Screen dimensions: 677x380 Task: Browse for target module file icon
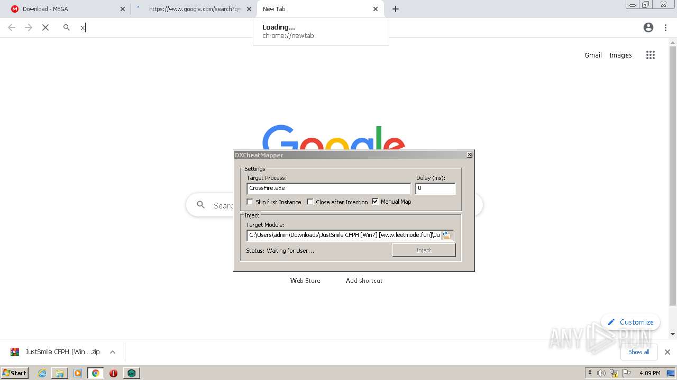point(447,235)
